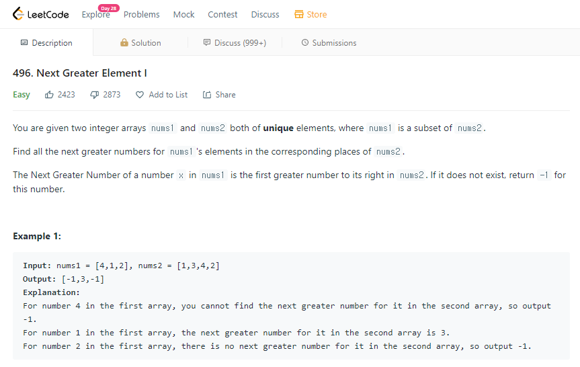Click the Solution lock icon
The image size is (580, 367).
124,42
